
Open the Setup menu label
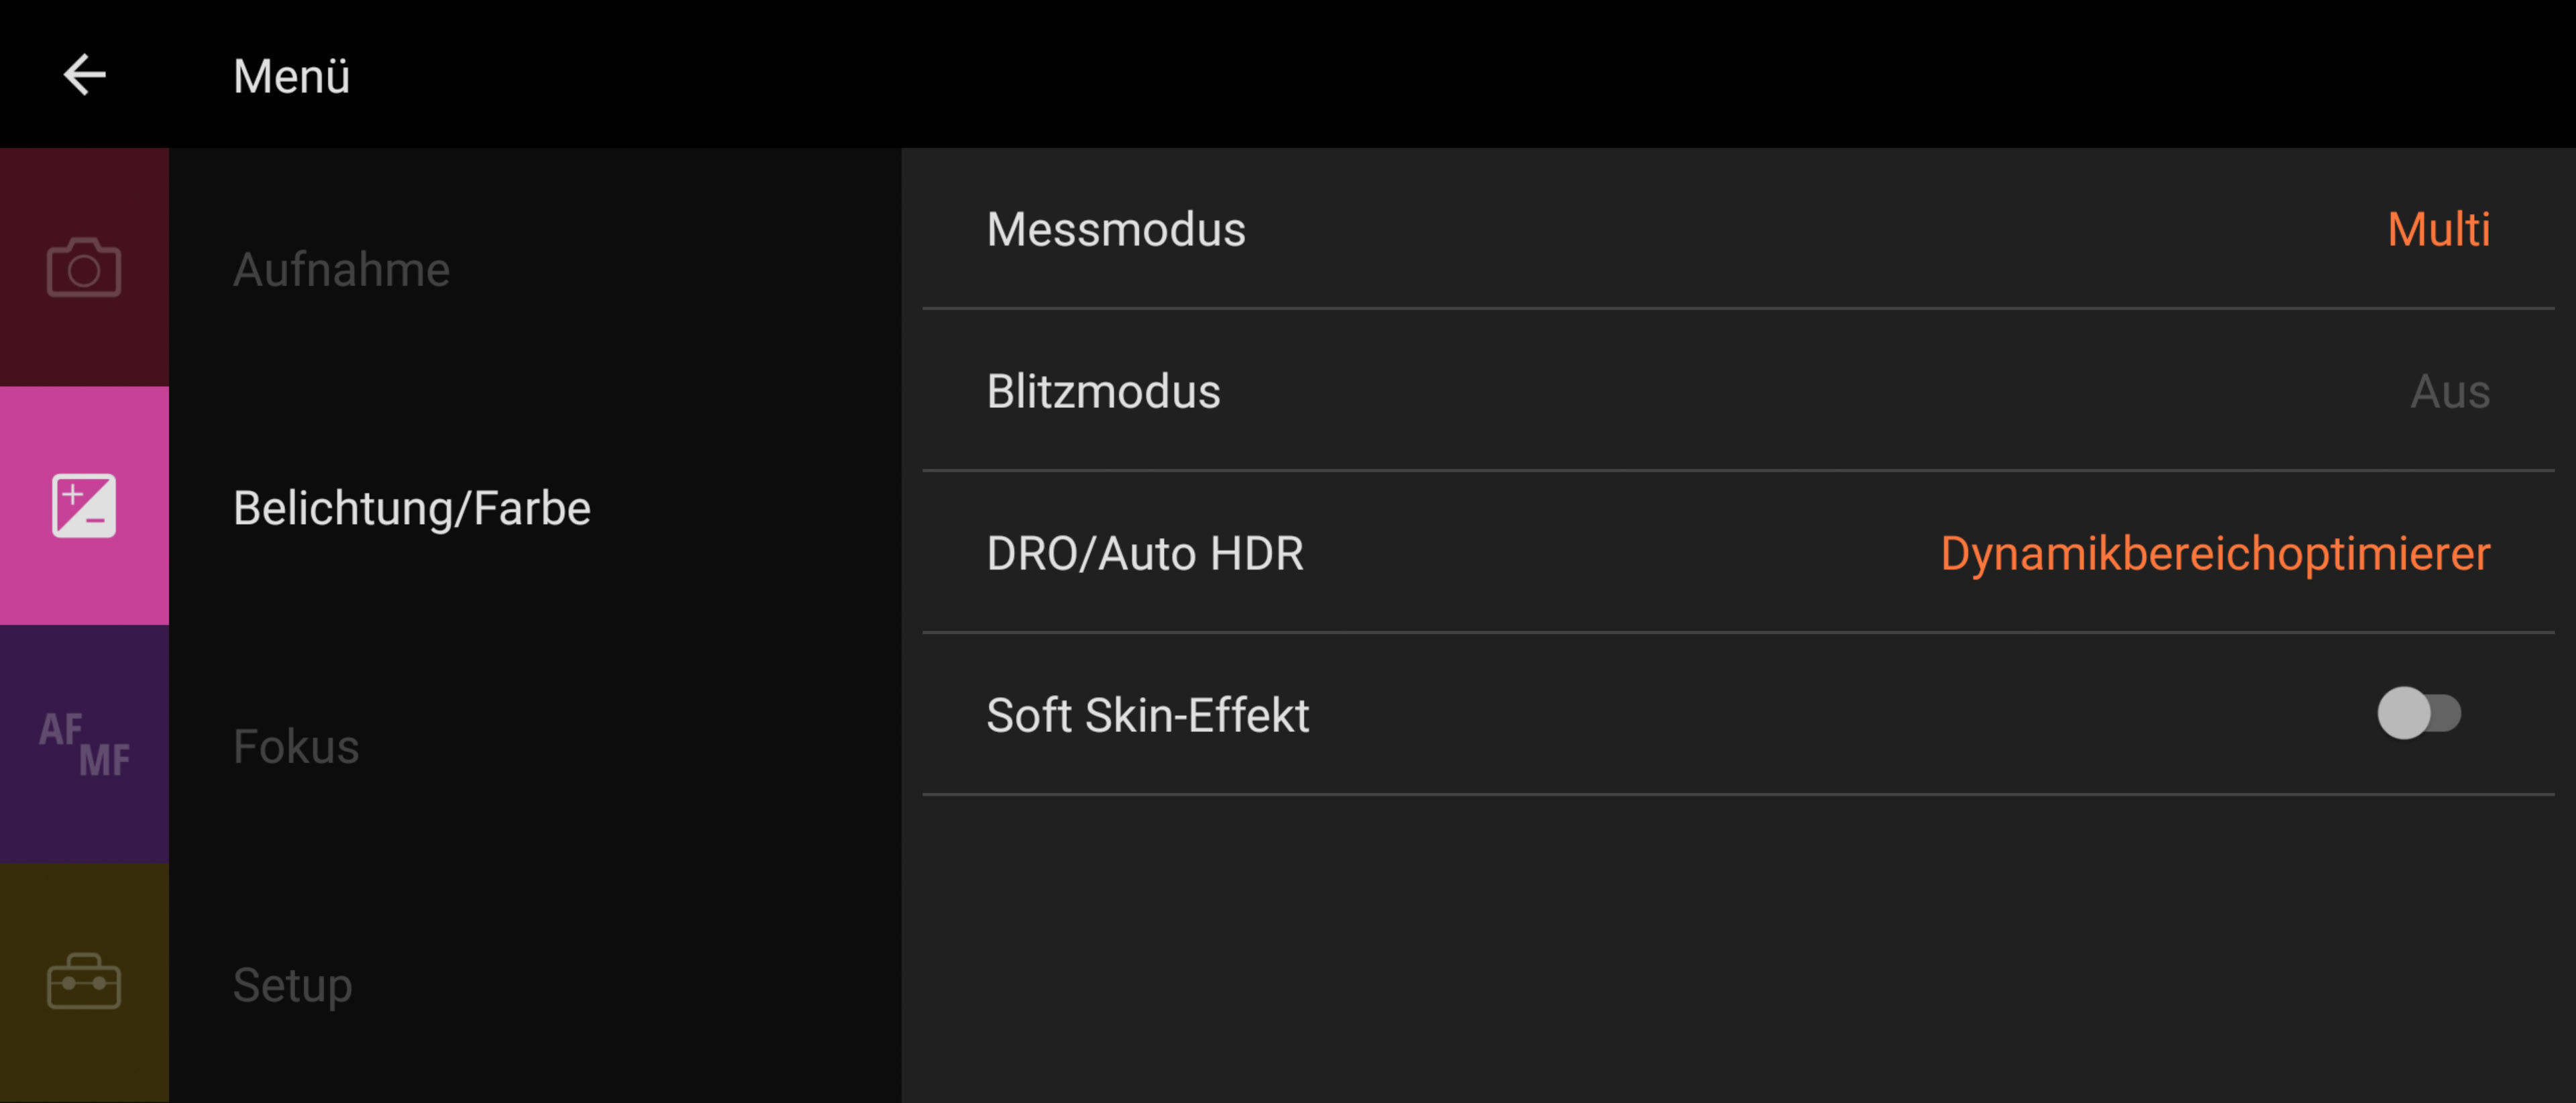click(x=292, y=985)
